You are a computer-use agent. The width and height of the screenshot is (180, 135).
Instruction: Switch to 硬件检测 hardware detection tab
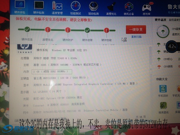tap(39, 7)
